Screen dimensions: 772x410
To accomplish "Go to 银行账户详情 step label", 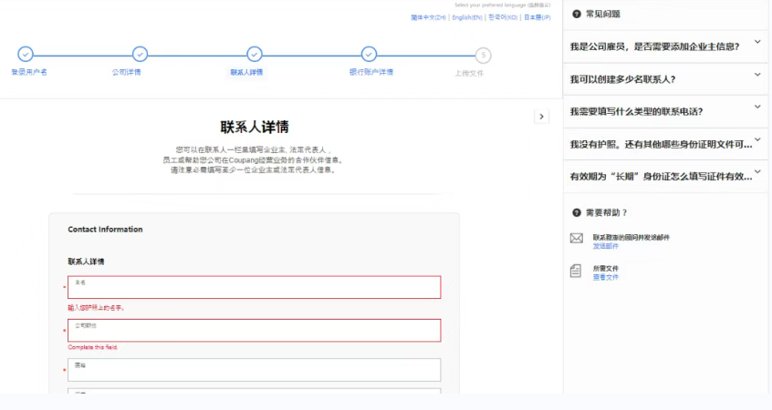I will point(371,72).
